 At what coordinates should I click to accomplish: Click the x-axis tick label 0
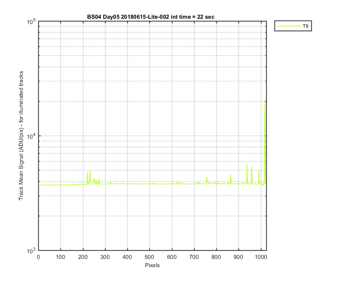click(x=38, y=257)
